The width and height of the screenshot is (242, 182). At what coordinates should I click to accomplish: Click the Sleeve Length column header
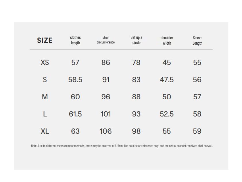[197, 40]
